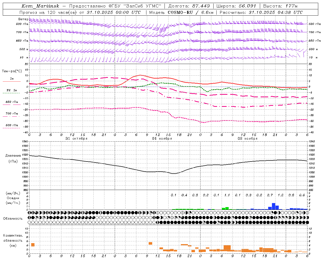Image resolution: width=322 pixels, height=258 pixels.
Task: Click the 'Тем-ра(°C)' temperature panel label
Action: tap(12, 71)
